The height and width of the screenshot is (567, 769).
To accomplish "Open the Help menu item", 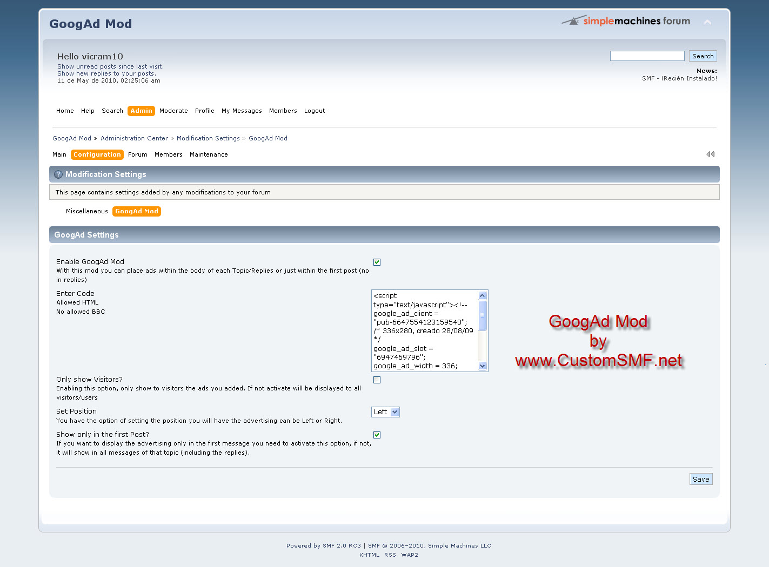I will 88,111.
